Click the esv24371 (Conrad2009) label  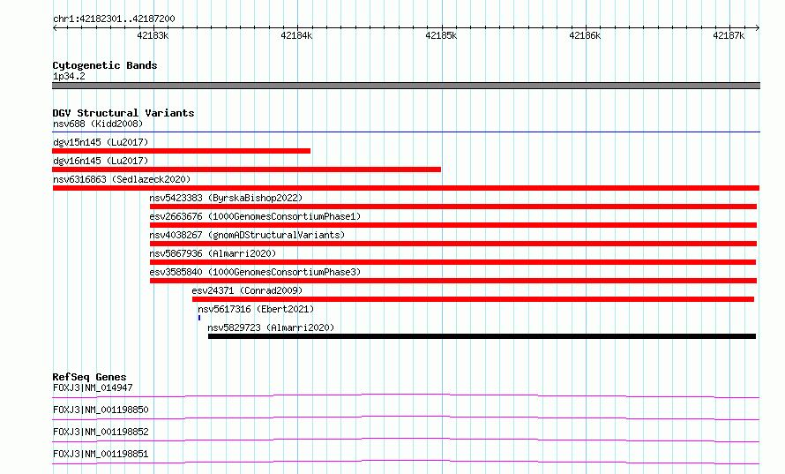point(247,290)
